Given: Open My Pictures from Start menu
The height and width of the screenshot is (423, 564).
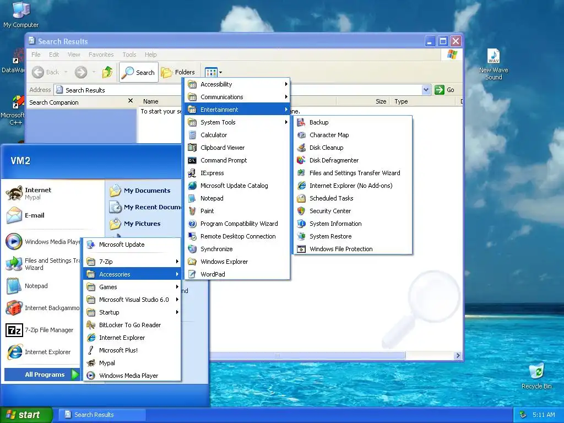Looking at the screenshot, I should point(135,224).
